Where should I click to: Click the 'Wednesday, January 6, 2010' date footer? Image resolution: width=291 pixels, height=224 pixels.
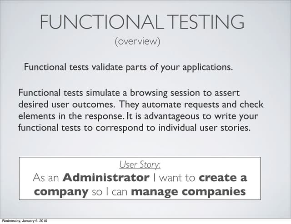tap(24, 221)
